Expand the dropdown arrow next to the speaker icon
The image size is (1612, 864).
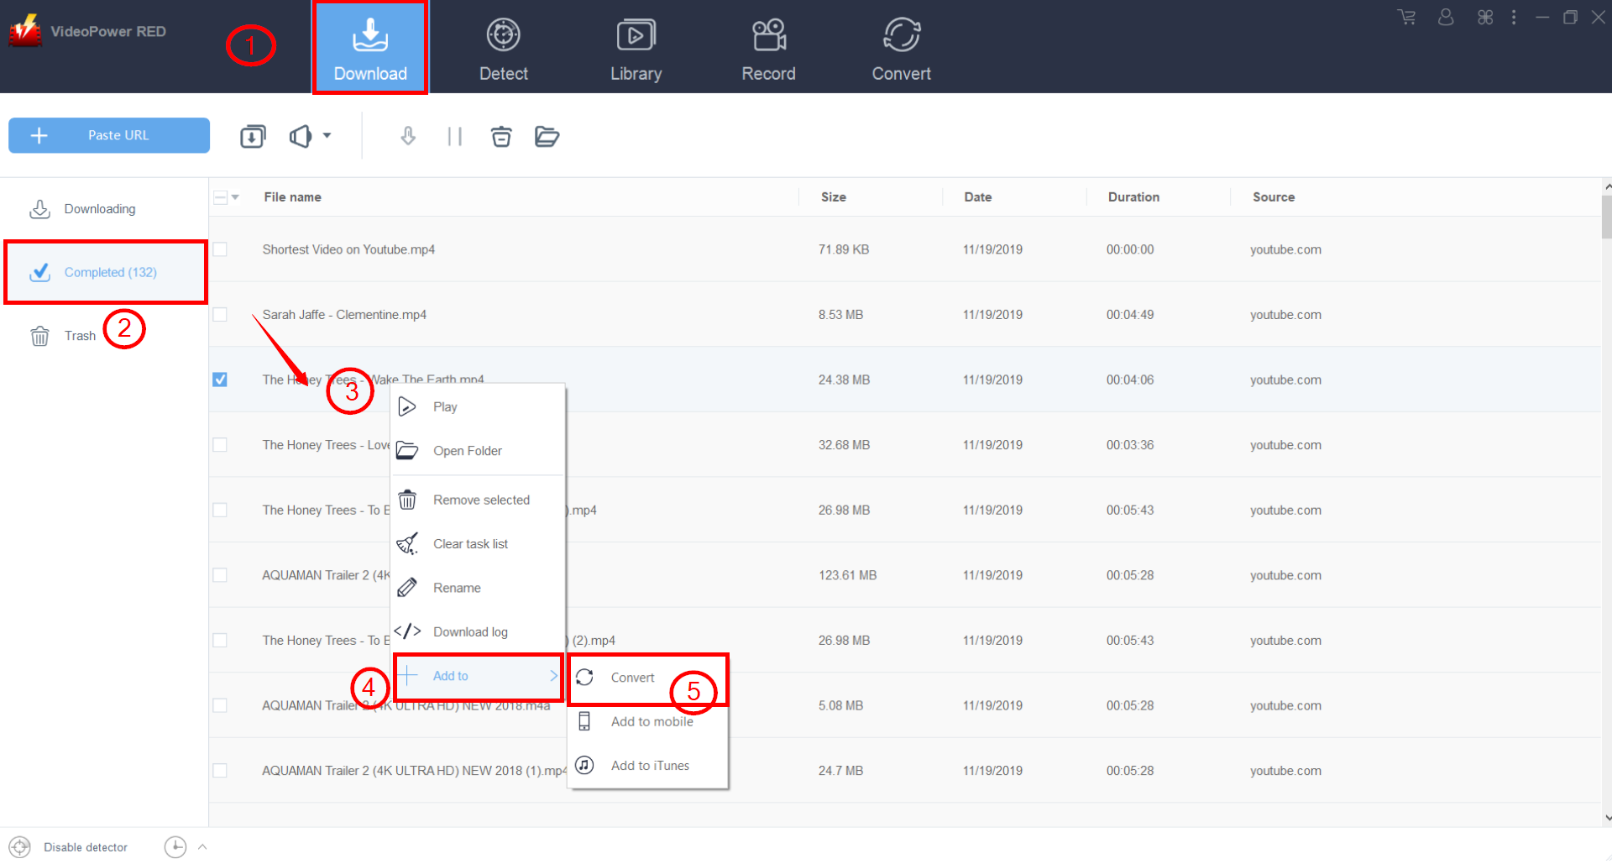coord(327,135)
